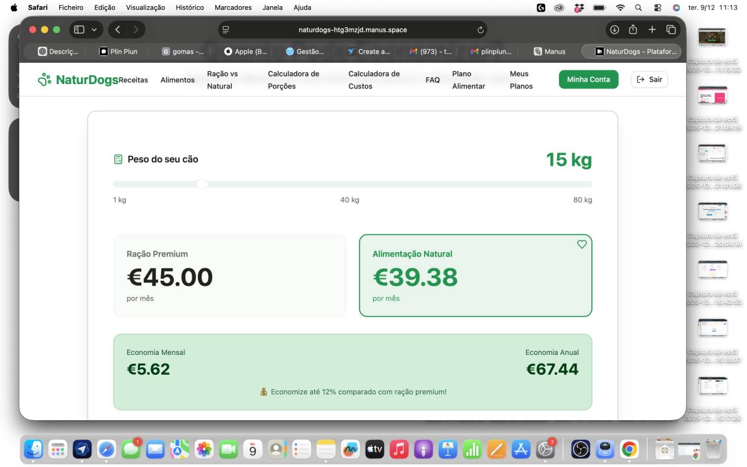Screen dimensions: 747x467
Task: Open the Histórico menu
Action: pos(190,7)
